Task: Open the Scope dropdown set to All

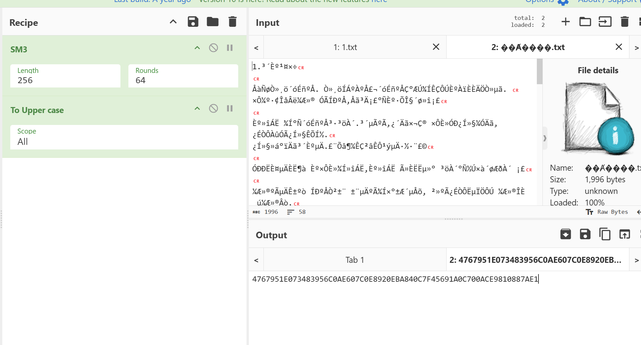Action: (x=124, y=137)
